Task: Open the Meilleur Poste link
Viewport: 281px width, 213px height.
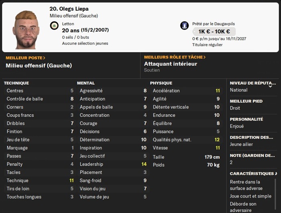Action: pos(25,58)
